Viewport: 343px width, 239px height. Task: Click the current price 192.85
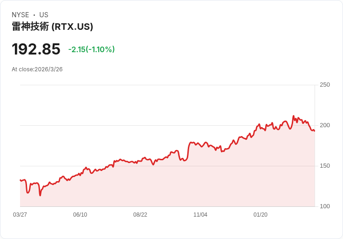(x=36, y=49)
